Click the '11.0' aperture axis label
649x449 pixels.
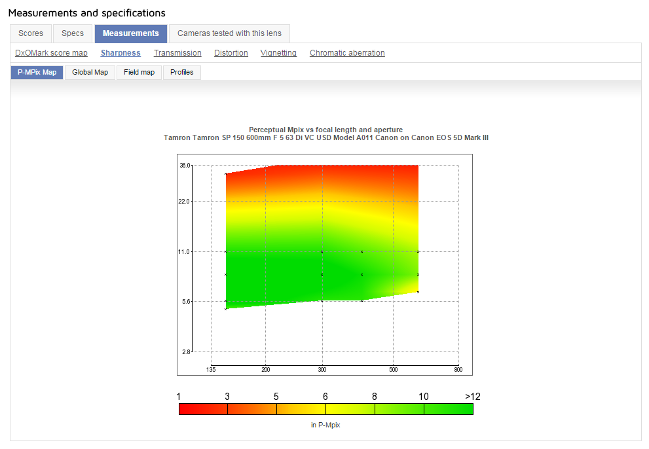pos(184,251)
